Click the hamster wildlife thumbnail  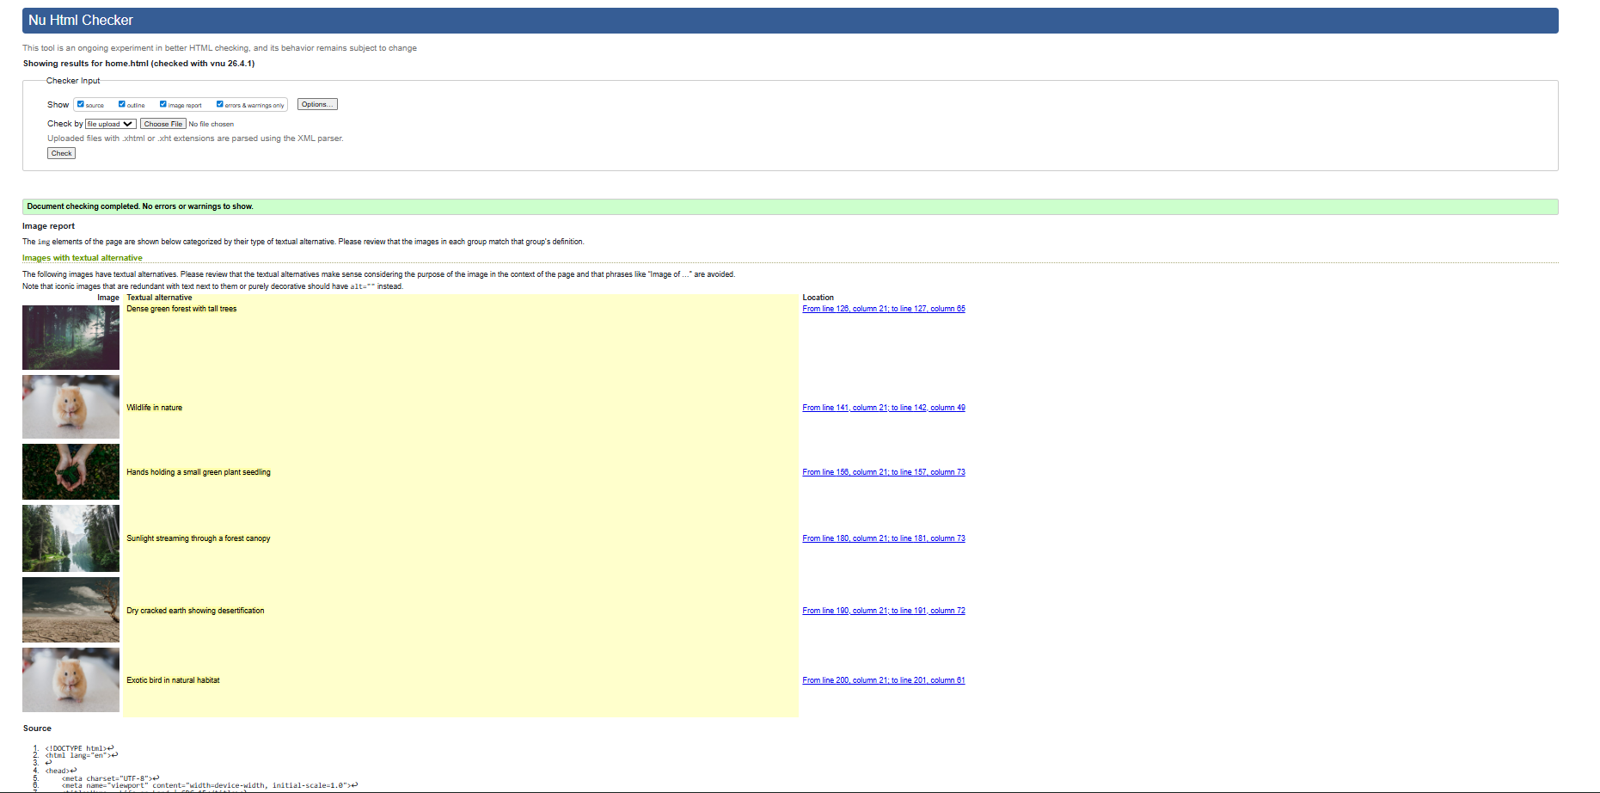pyautogui.click(x=70, y=407)
